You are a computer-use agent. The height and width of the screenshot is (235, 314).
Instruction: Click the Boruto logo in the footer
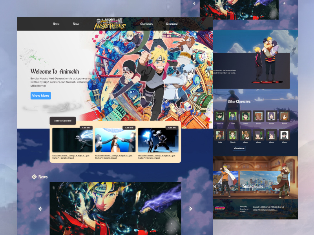[x=221, y=208]
